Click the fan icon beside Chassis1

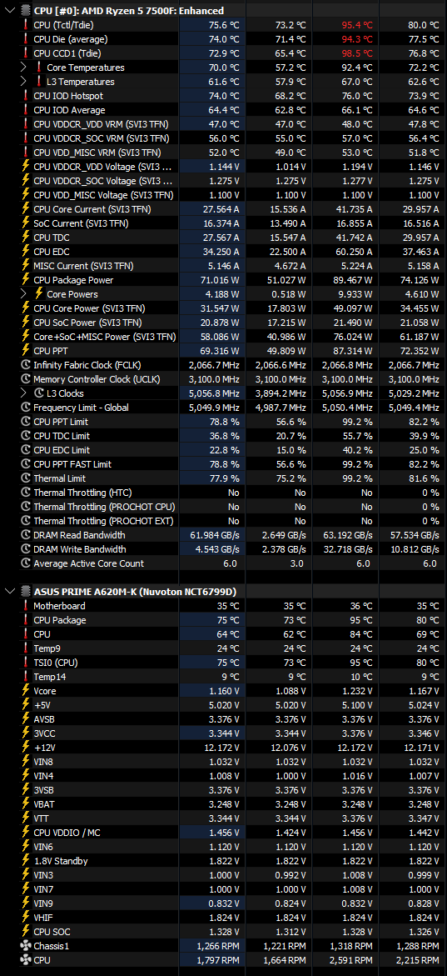(26, 946)
